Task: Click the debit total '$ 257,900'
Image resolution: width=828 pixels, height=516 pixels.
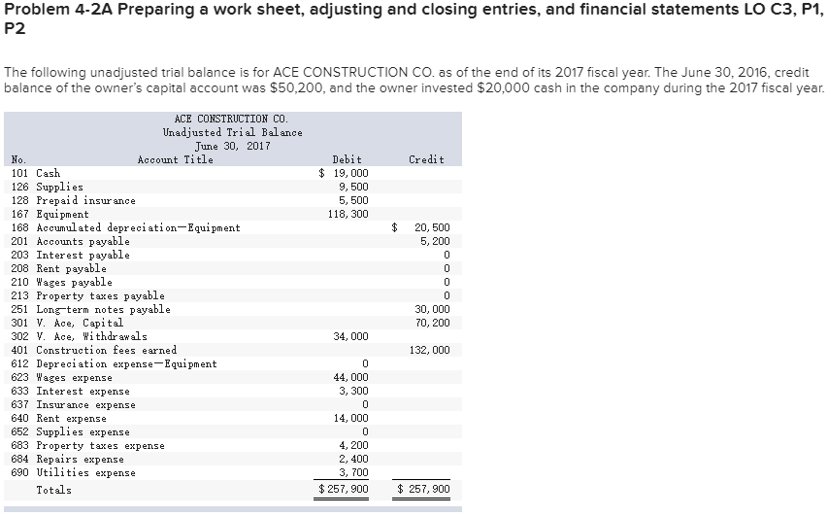Action: coord(344,490)
